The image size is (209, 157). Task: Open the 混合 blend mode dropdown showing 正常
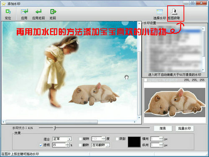click(x=62, y=139)
